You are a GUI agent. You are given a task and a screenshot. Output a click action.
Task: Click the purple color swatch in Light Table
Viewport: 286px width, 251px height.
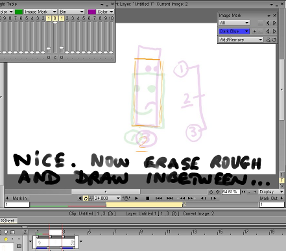click(92, 12)
